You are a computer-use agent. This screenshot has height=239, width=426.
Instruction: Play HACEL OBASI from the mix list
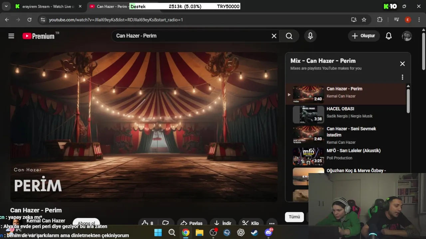[x=346, y=114]
